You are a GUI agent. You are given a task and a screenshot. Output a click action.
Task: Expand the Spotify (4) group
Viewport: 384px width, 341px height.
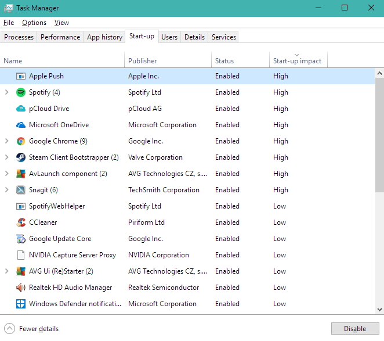7,92
